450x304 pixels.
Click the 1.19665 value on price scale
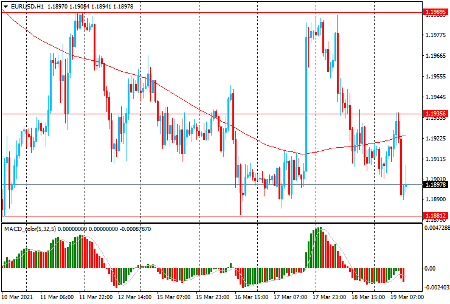pos(435,56)
